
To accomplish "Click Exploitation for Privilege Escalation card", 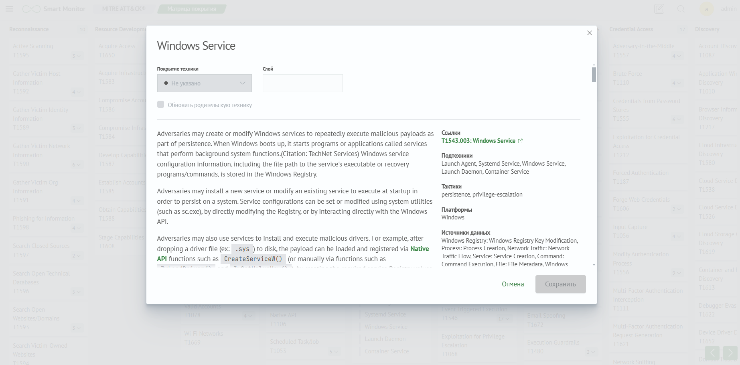I will tap(476, 345).
